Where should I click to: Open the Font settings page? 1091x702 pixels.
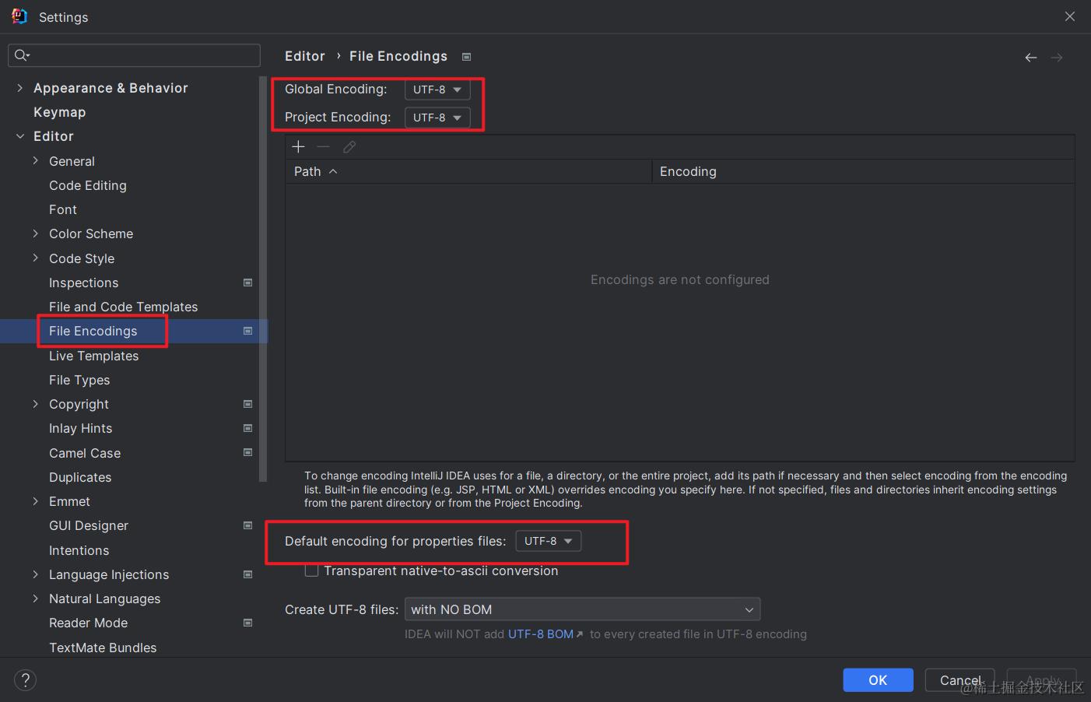click(63, 209)
